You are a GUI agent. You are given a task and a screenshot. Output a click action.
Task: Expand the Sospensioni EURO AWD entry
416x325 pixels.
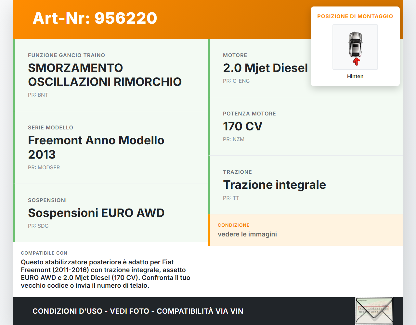tap(110, 213)
